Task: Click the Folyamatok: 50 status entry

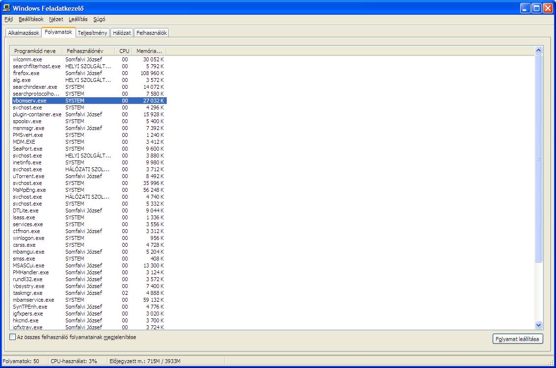Action: click(x=21, y=361)
